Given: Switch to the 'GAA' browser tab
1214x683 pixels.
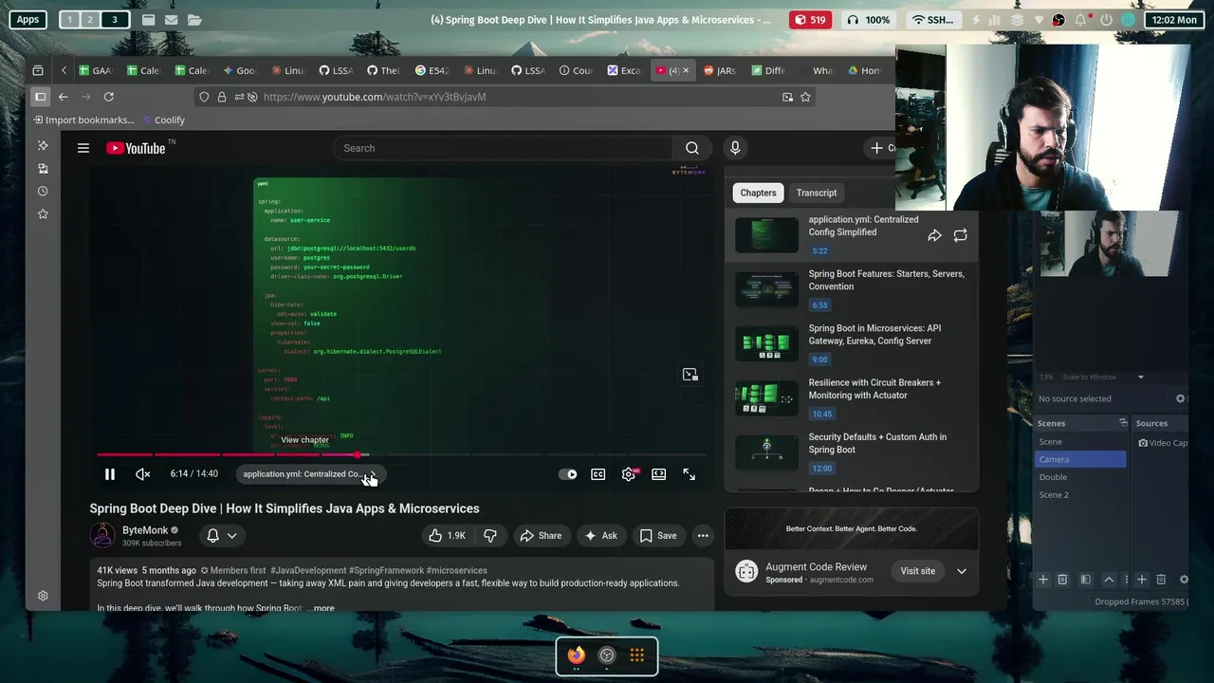Looking at the screenshot, I should pyautogui.click(x=96, y=70).
